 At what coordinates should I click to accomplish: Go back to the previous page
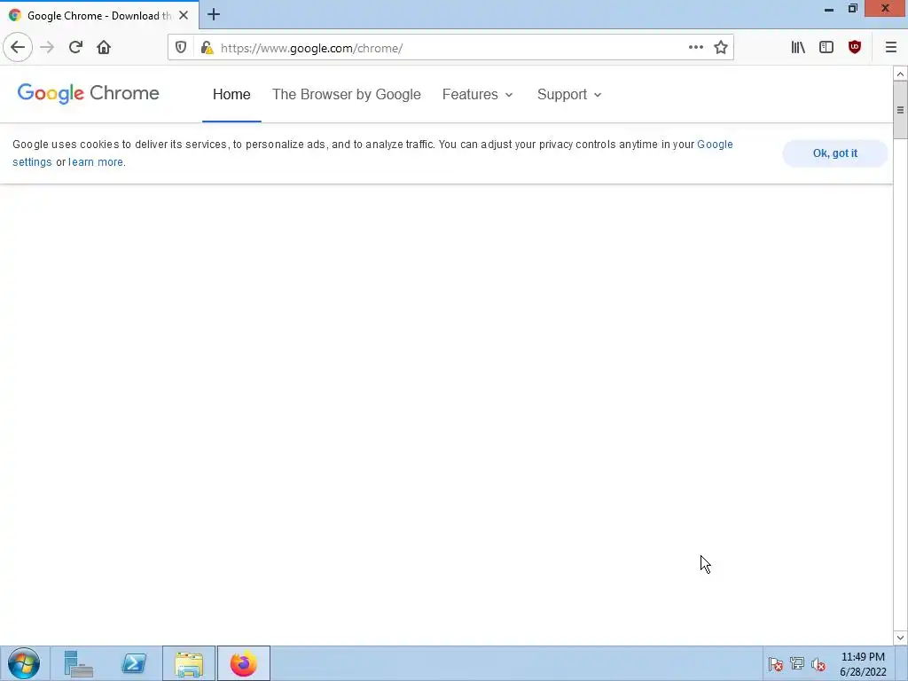18,47
